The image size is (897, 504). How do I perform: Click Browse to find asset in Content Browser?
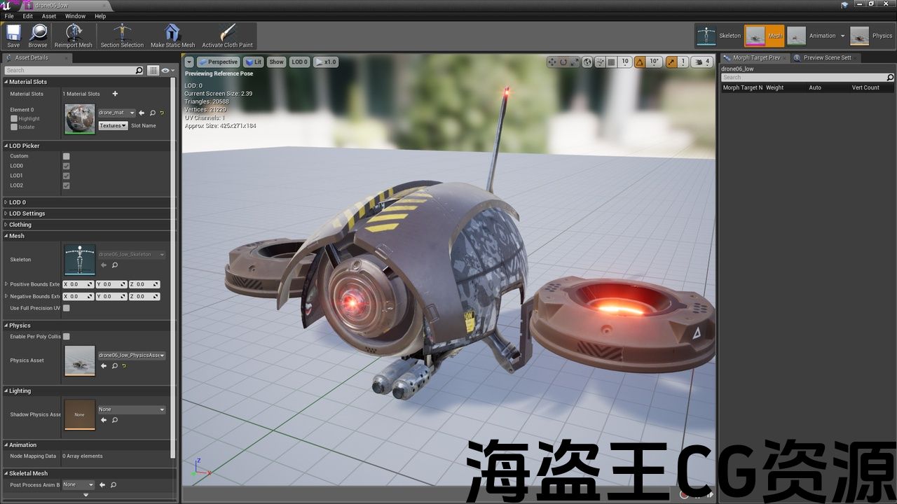38,35
